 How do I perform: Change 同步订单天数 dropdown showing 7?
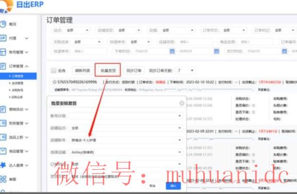tap(186, 71)
